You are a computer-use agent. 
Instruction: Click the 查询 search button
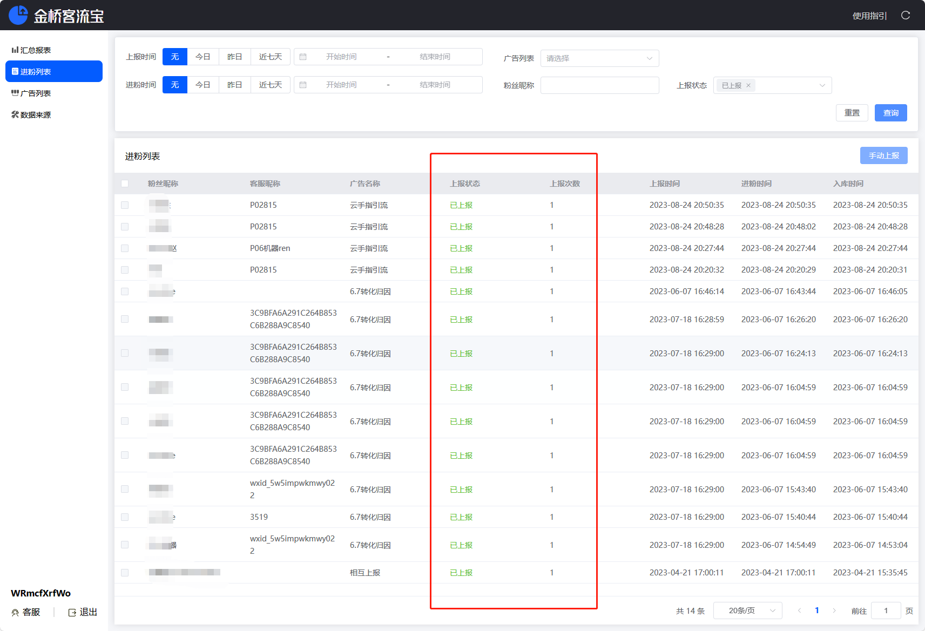[x=890, y=113]
